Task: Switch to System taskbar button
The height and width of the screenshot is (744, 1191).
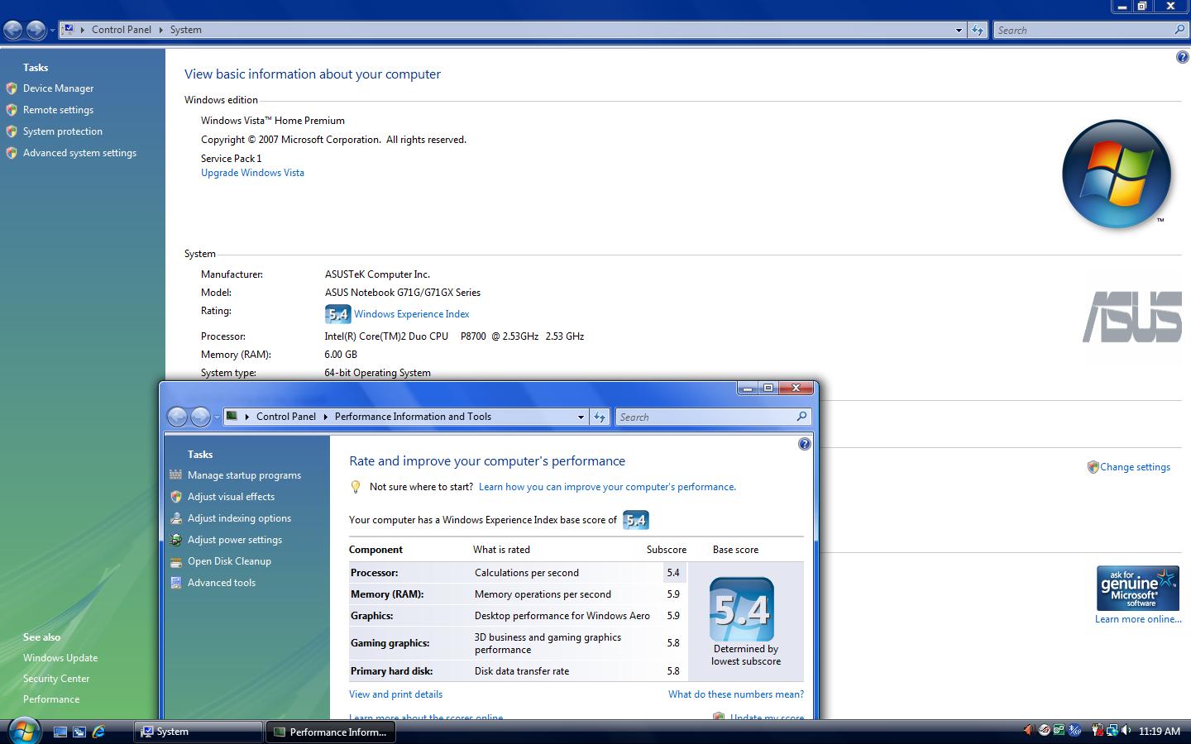Action: (x=198, y=732)
